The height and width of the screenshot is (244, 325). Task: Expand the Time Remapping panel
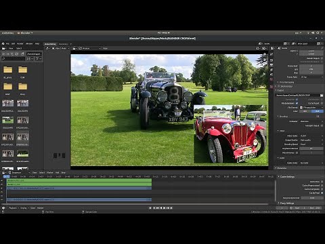(x=286, y=82)
